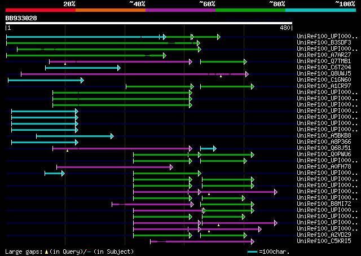Click the purple ~60% identity legend swatch
The height and width of the screenshot is (256, 361).
180,10
